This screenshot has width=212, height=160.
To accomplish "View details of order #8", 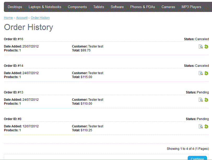I will point(201,127).
